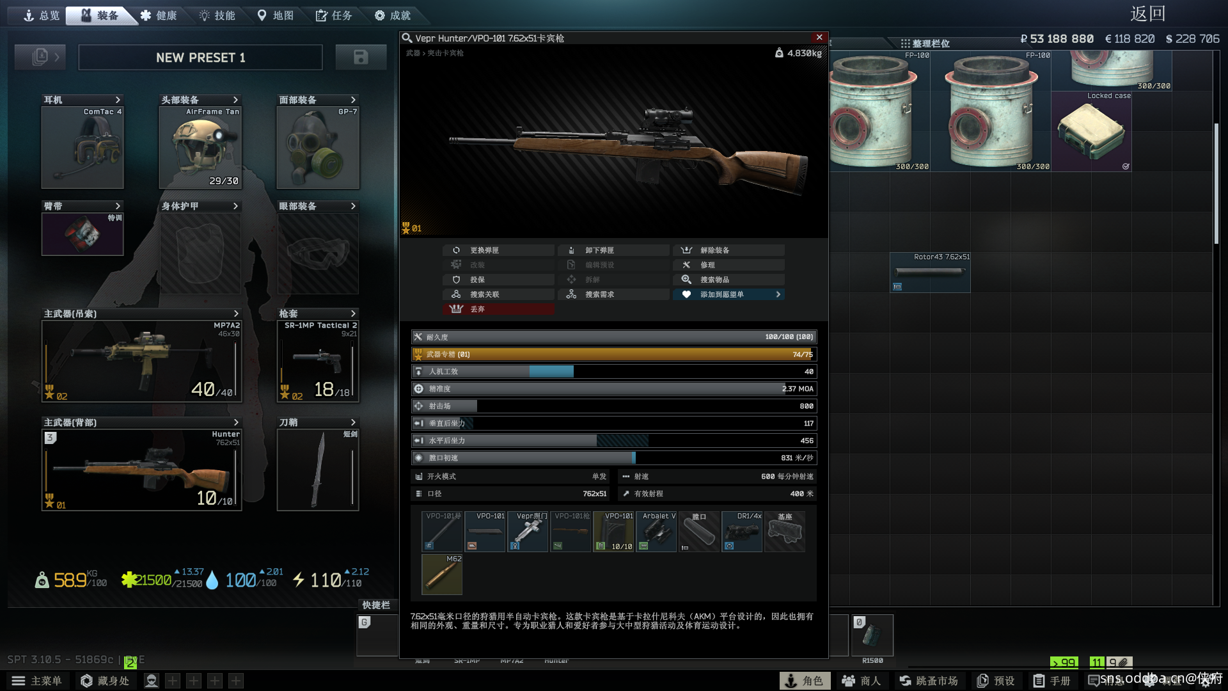
Task: Click the preset copy icon button
Action: coord(40,57)
